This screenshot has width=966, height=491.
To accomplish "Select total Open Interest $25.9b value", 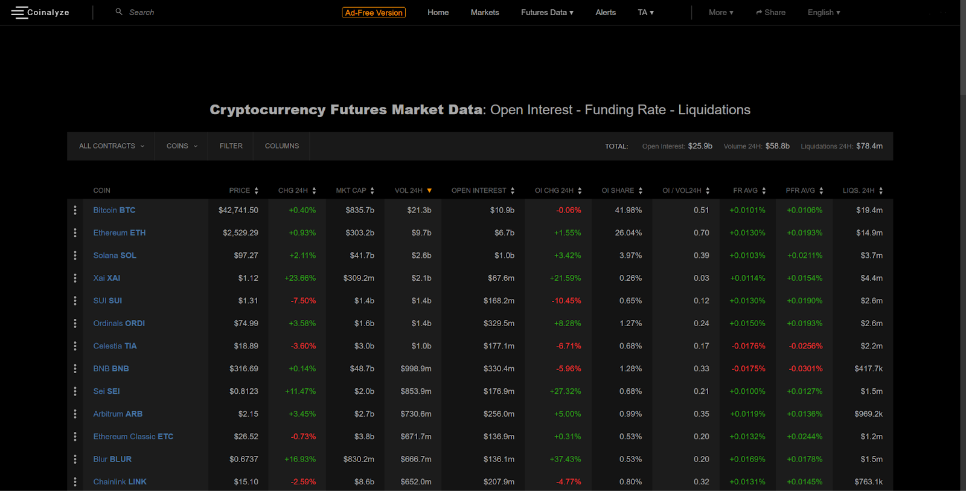I will [x=700, y=146].
